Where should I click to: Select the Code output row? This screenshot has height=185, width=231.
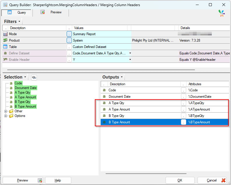pos(165,90)
